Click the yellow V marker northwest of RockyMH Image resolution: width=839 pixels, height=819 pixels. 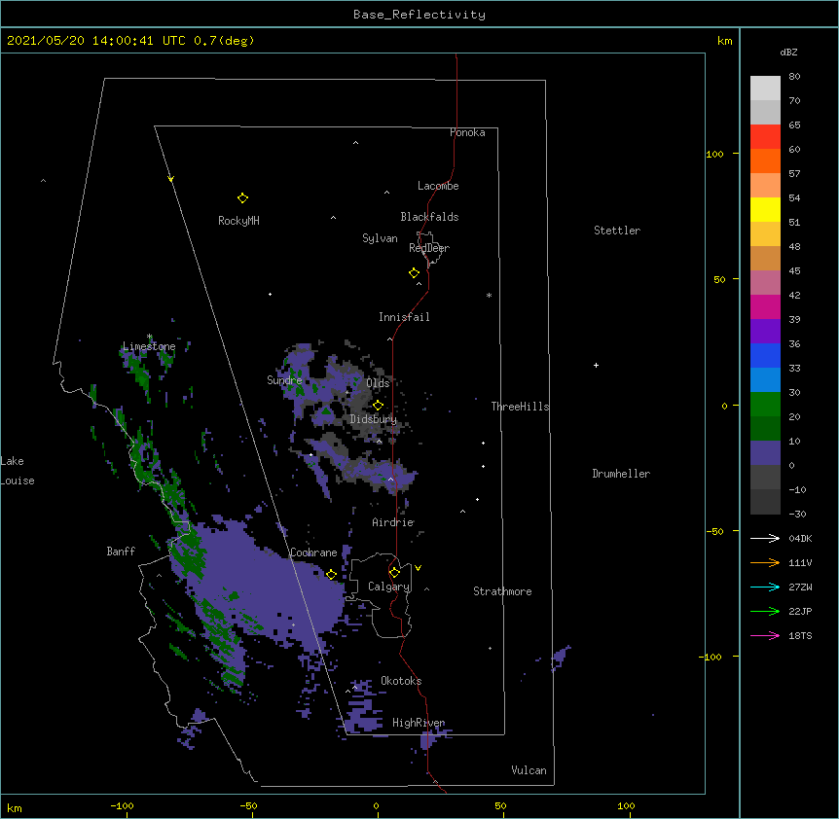[170, 179]
